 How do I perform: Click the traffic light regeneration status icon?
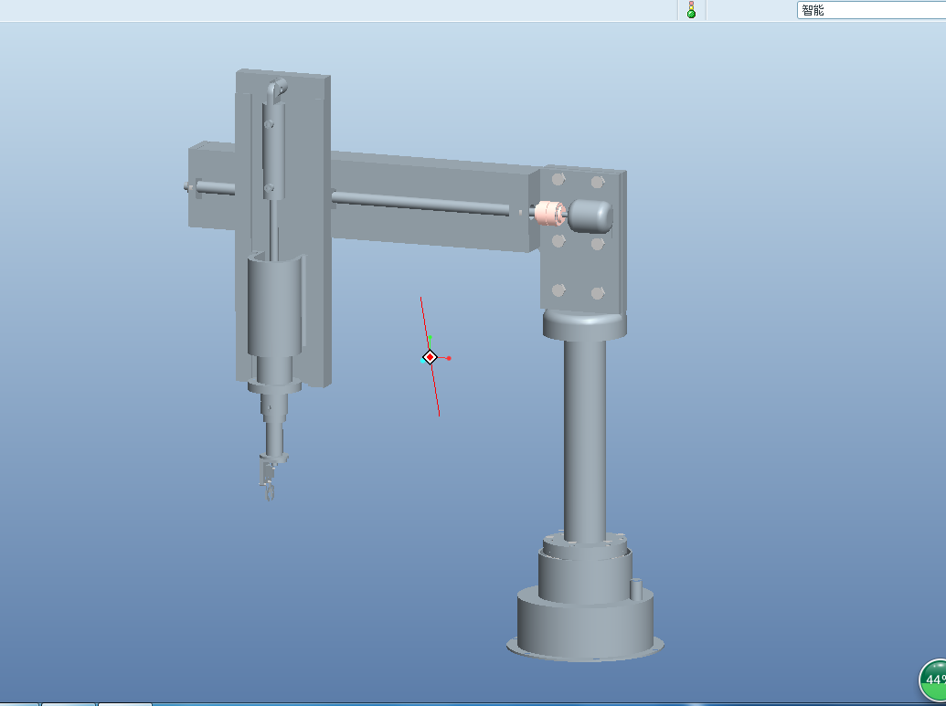click(x=691, y=10)
